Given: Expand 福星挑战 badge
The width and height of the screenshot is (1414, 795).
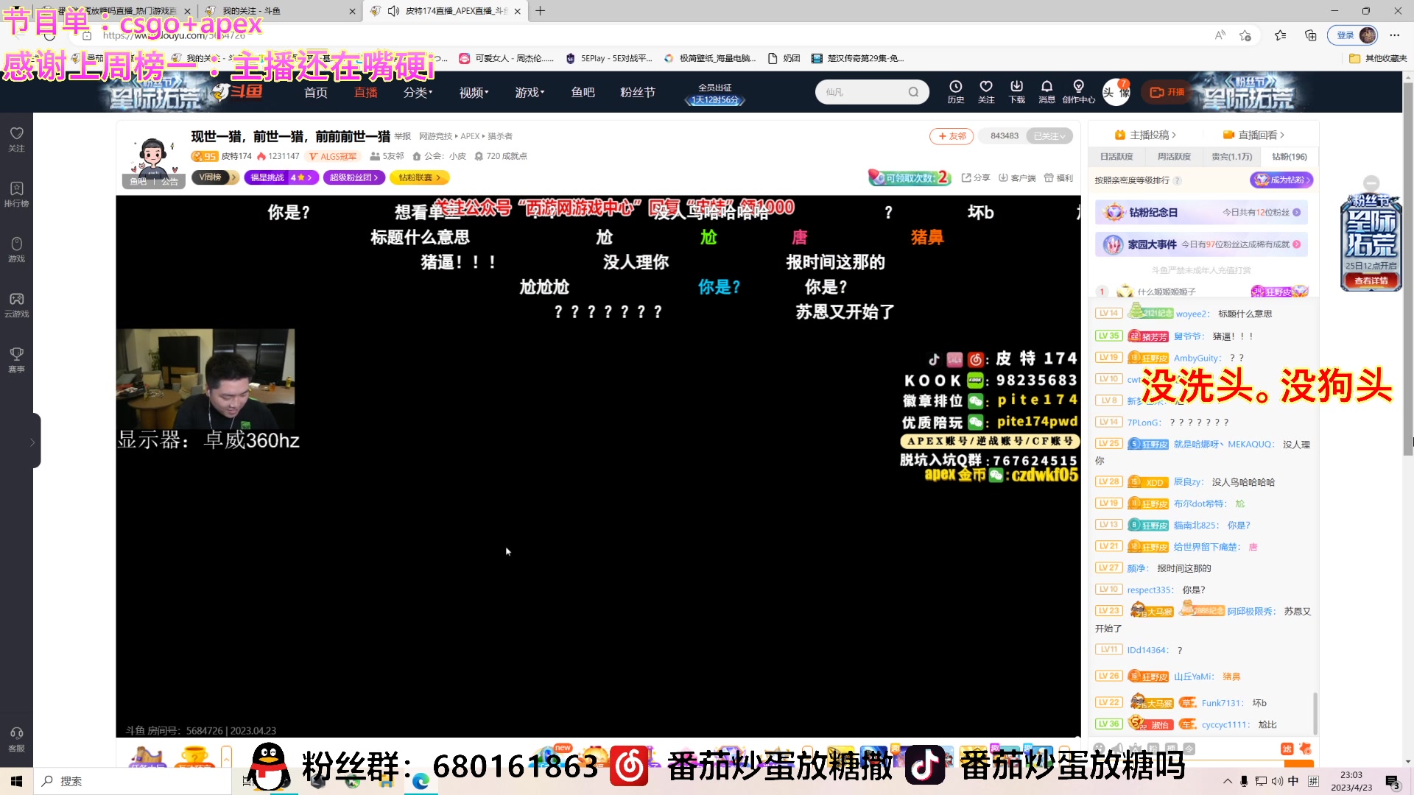Looking at the screenshot, I should (281, 177).
